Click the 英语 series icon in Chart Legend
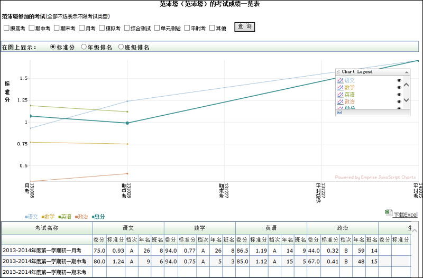Image resolution: width=423 pixels, height=278 pixels. (340, 94)
